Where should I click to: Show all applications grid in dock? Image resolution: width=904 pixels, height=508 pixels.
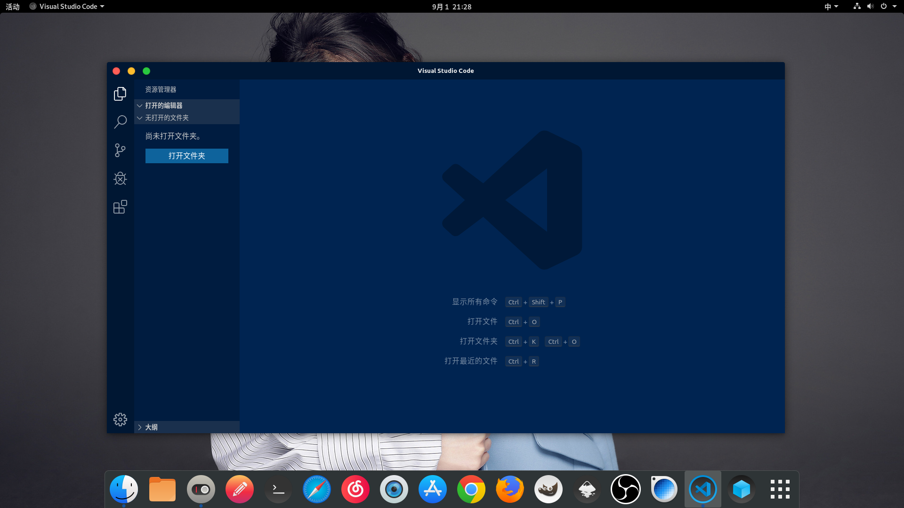pyautogui.click(x=780, y=489)
